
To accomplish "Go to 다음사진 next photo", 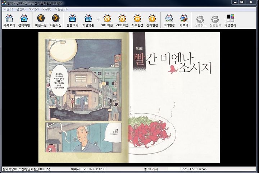I will (x=56, y=21).
